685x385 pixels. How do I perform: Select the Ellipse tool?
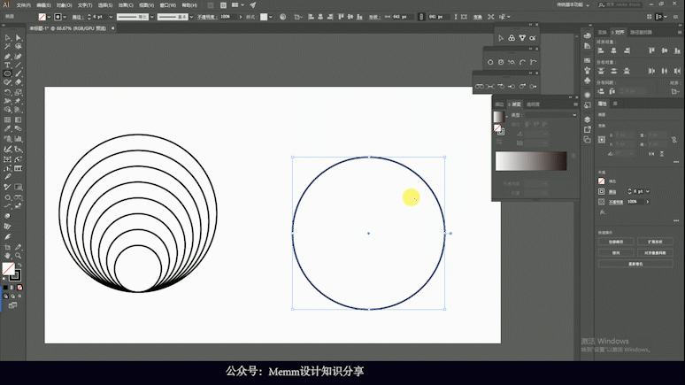coord(7,73)
